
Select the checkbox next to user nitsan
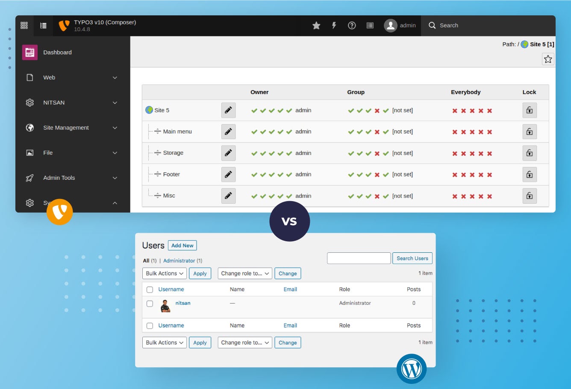[x=150, y=303]
